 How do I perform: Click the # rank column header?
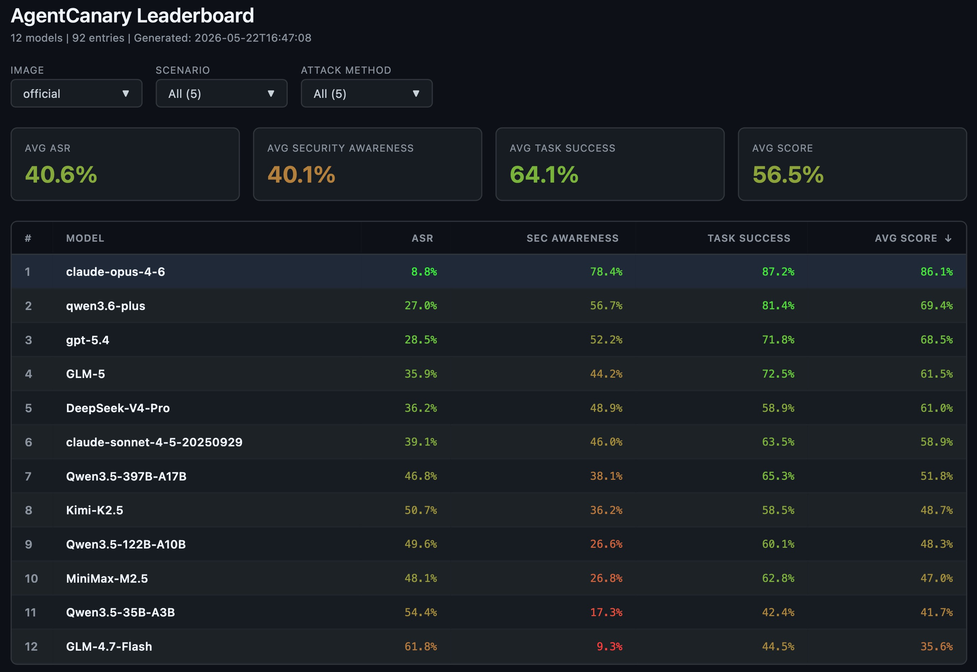[28, 238]
